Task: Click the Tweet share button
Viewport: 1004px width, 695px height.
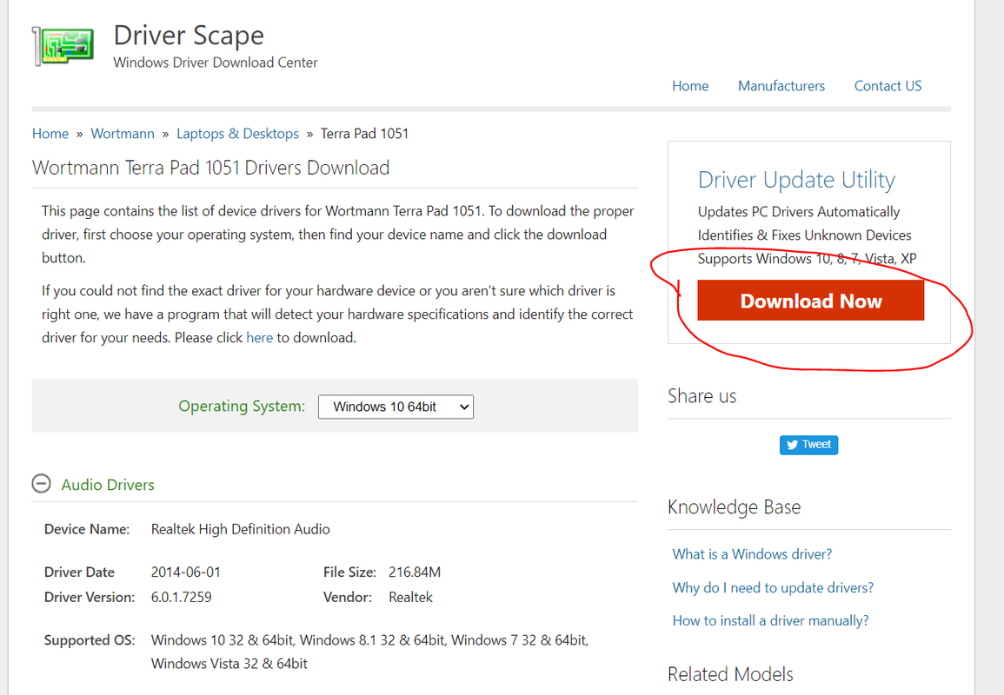Action: [808, 445]
